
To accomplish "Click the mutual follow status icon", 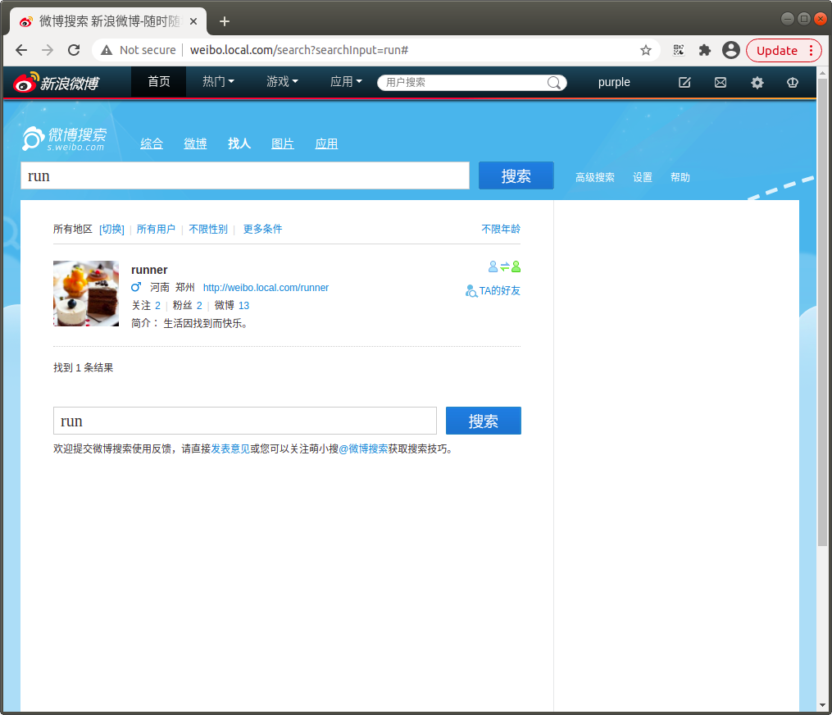I will click(504, 266).
